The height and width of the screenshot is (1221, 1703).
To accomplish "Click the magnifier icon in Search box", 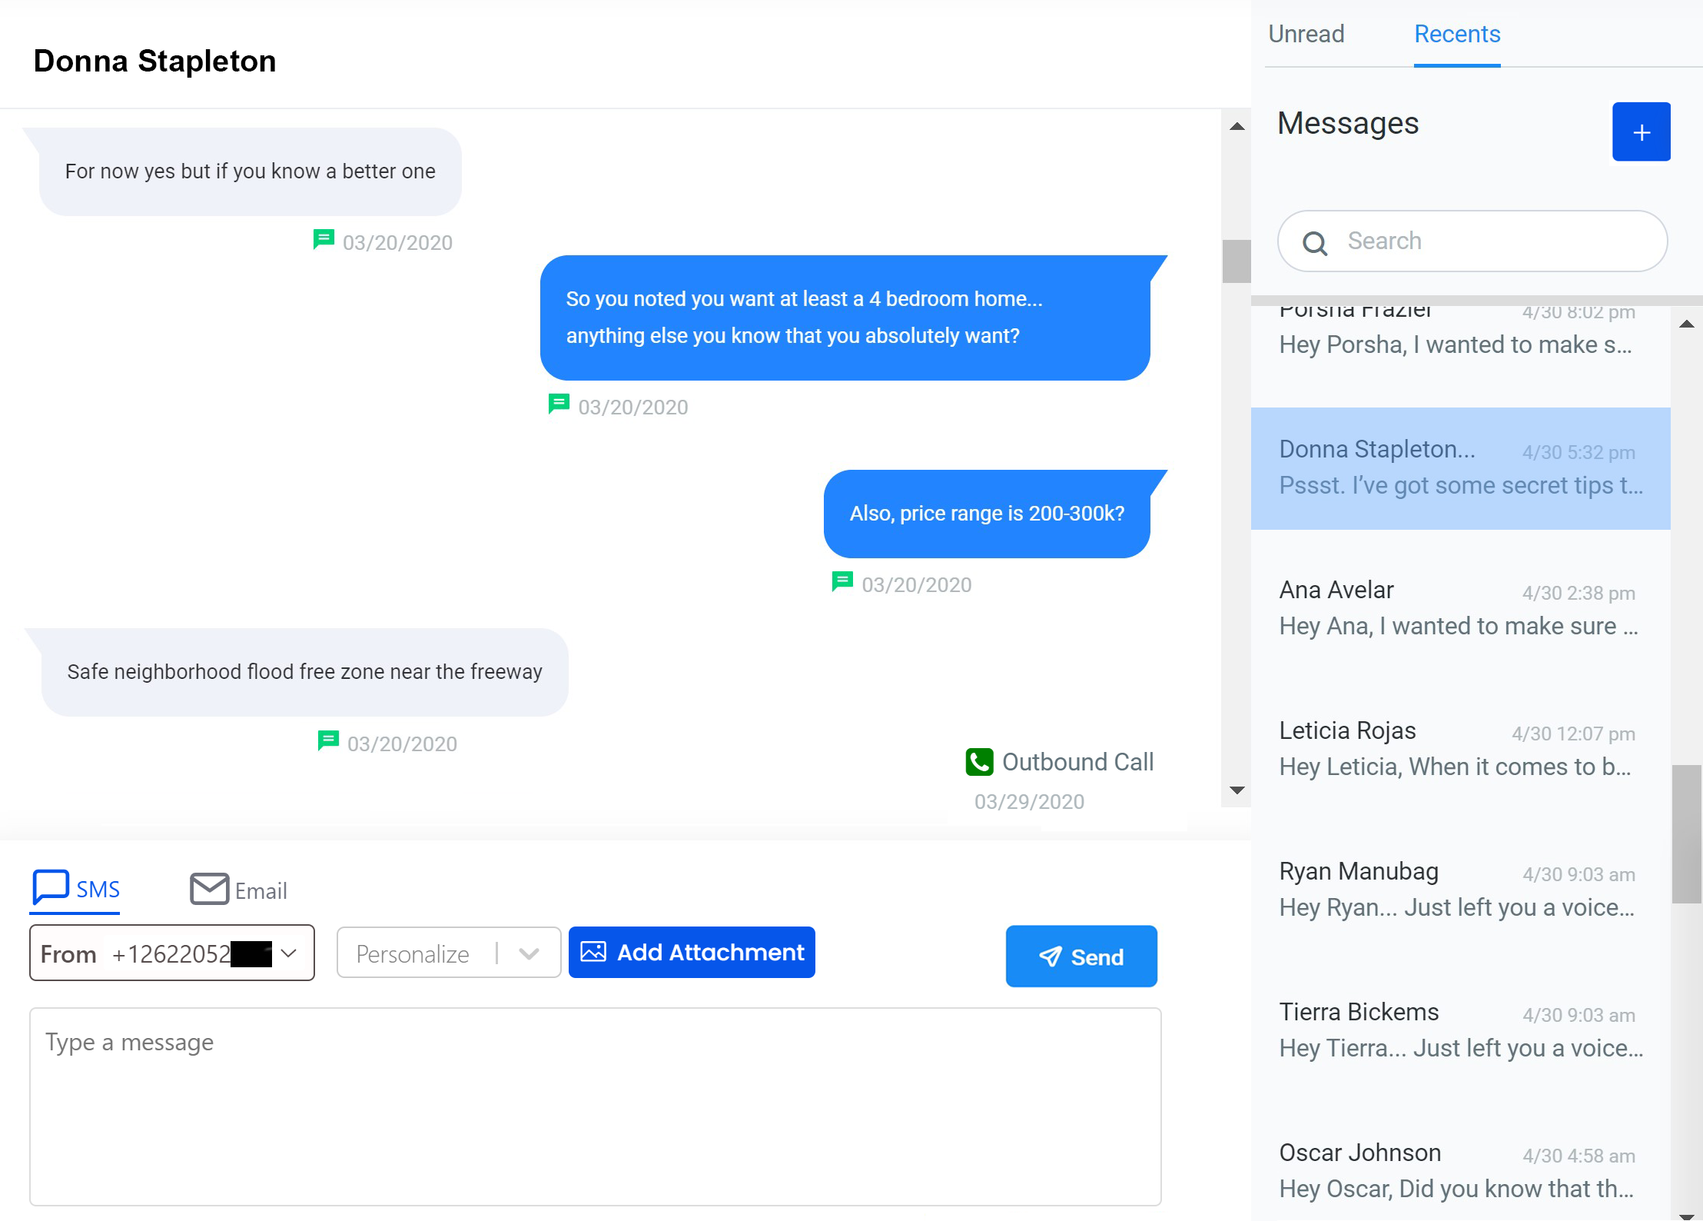I will coord(1315,243).
